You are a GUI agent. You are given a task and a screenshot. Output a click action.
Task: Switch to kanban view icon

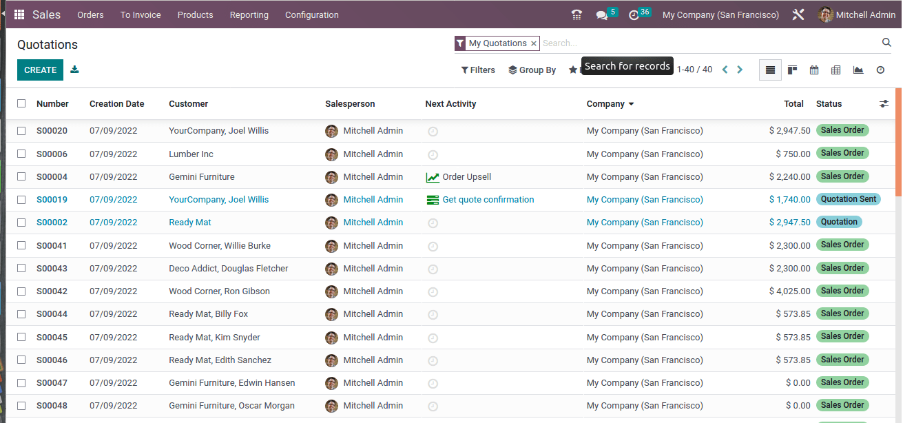pos(792,70)
